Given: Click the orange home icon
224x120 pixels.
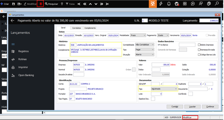Looking at the screenshot, I should click(x=153, y=4).
